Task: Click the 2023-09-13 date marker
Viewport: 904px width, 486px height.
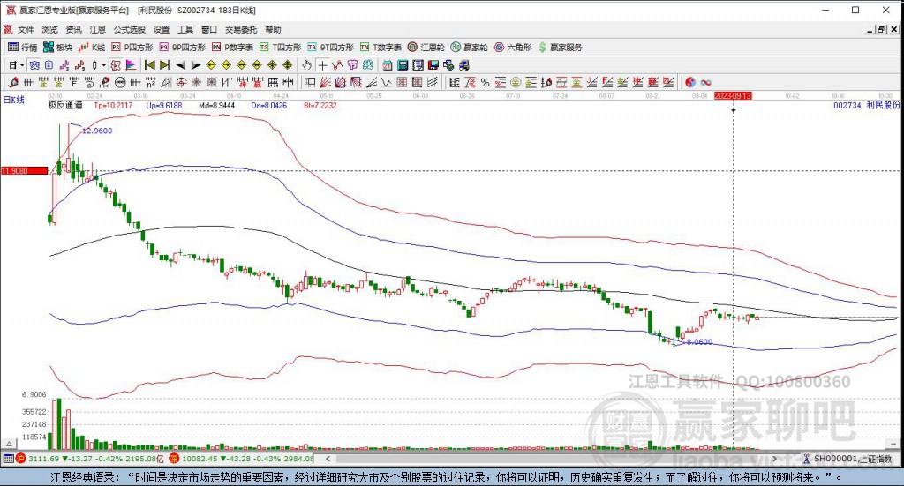Action: 733,95
